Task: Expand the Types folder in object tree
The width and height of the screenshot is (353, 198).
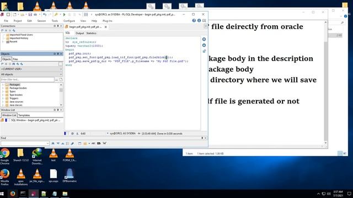Action: pyautogui.click(x=3, y=91)
